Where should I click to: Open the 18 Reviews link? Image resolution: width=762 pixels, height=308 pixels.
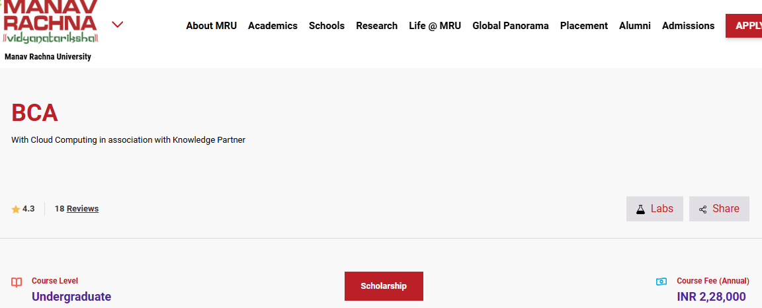tap(76, 208)
